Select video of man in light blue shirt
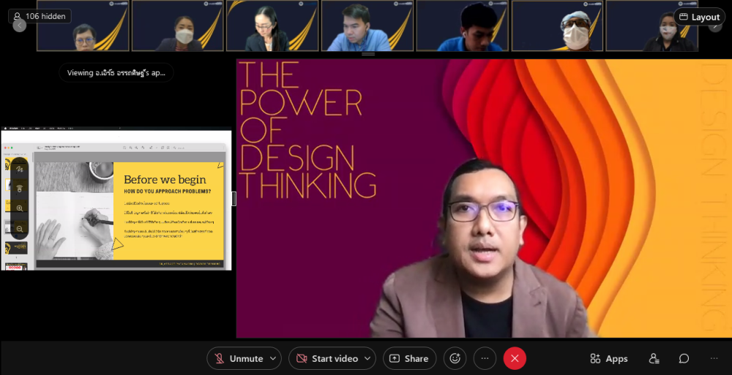 click(x=367, y=26)
